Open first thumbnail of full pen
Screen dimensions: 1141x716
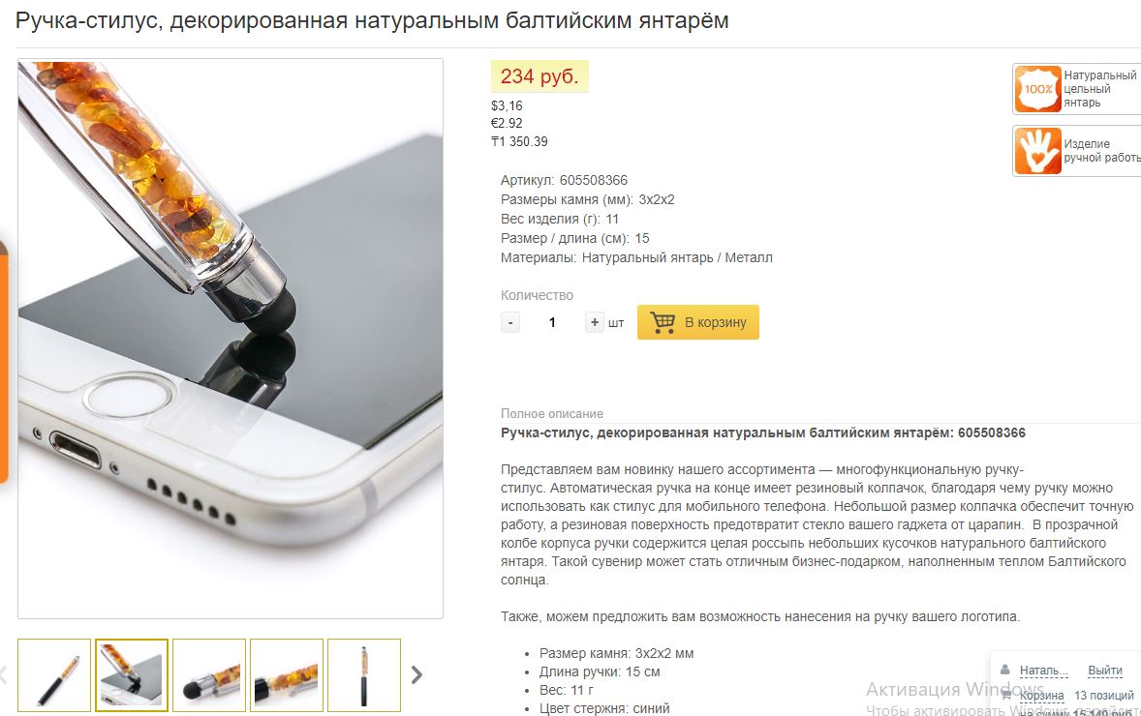pos(54,674)
